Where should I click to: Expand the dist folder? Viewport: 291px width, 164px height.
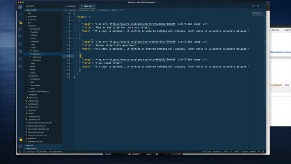(30, 13)
